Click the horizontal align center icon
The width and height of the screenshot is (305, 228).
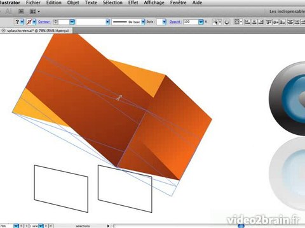coord(254,22)
